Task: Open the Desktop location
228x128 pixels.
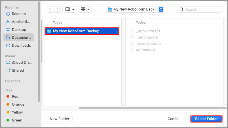Action: 19,29
